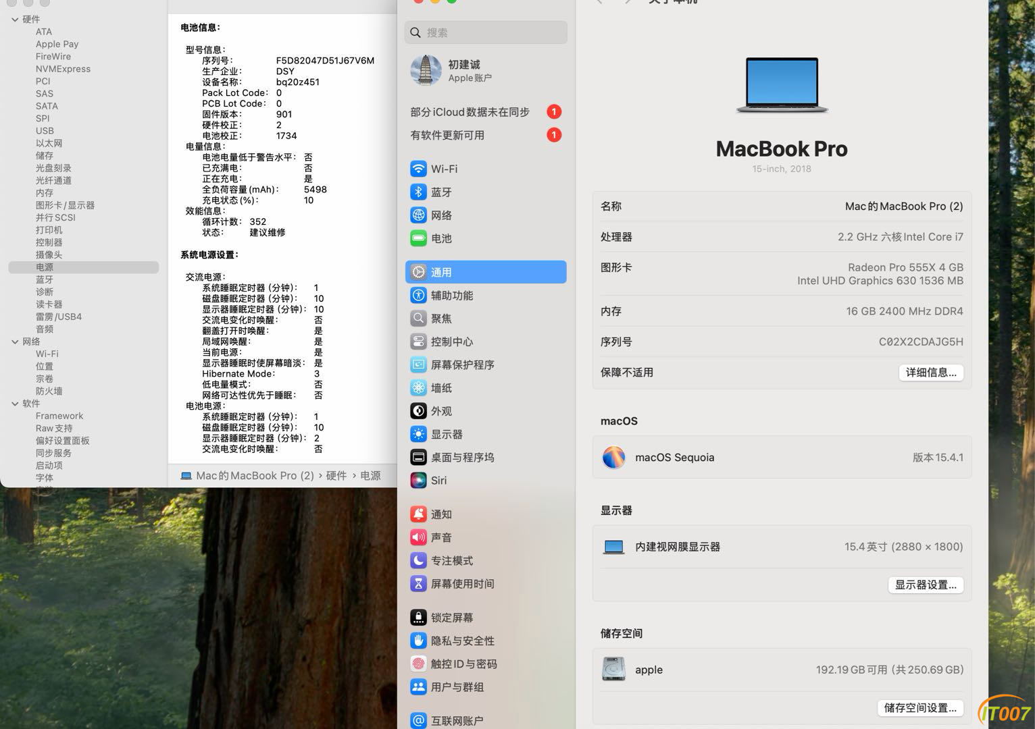Select 蓝牙 in System Information hardware list
Screen dimensions: 1035x729
pyautogui.click(x=44, y=279)
